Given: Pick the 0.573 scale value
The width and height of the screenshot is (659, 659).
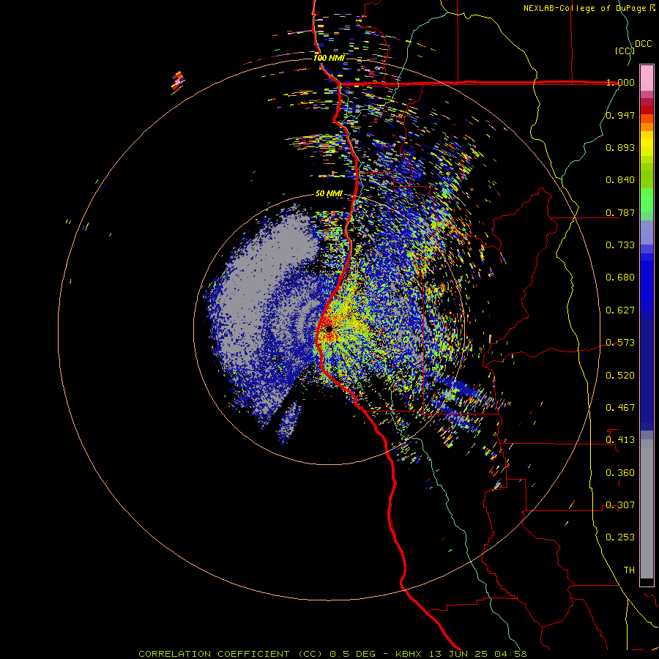Looking at the screenshot, I should pyautogui.click(x=620, y=343).
